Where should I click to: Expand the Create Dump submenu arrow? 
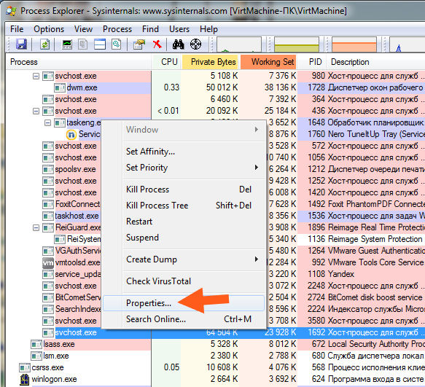[257, 259]
